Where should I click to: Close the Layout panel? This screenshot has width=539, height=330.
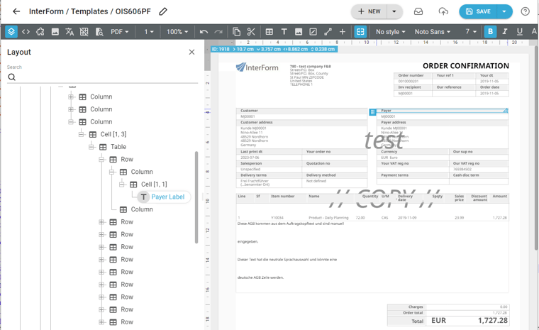[x=191, y=52]
